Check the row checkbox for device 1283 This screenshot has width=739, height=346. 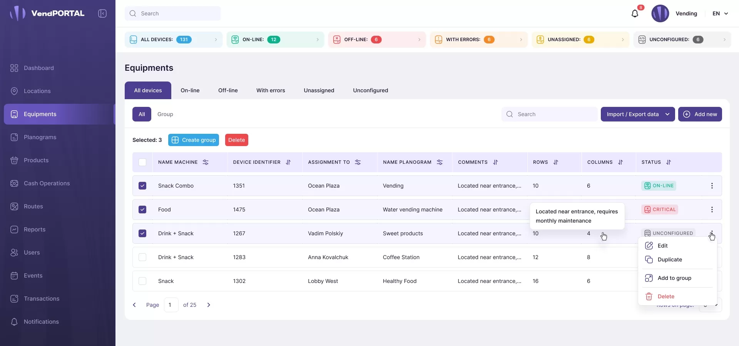pos(142,257)
